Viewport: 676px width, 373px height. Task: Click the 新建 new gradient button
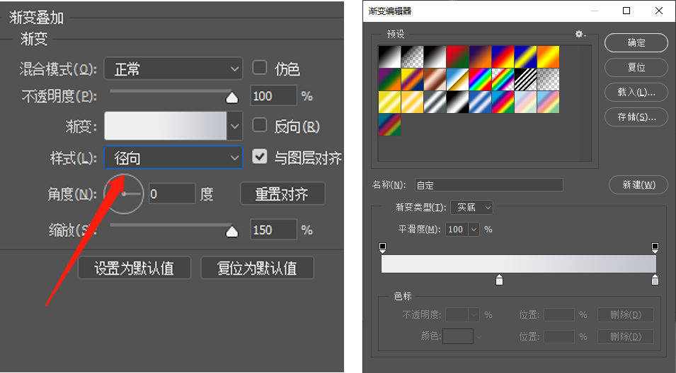[638, 185]
